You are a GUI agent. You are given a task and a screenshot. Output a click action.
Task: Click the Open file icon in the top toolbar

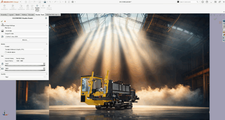coord(35,2)
